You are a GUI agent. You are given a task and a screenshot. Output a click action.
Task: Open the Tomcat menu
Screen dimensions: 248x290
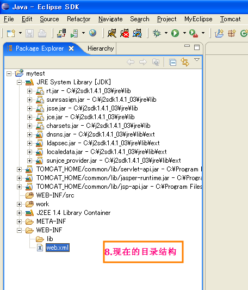click(231, 19)
